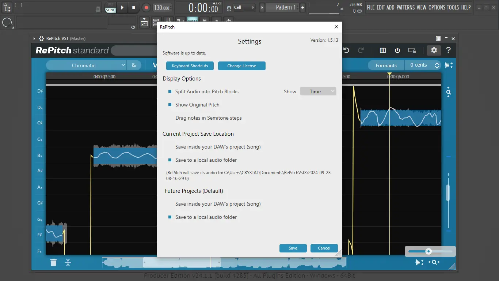Image resolution: width=499 pixels, height=281 pixels.
Task: Open the PATTERNS menu
Action: [x=405, y=7]
